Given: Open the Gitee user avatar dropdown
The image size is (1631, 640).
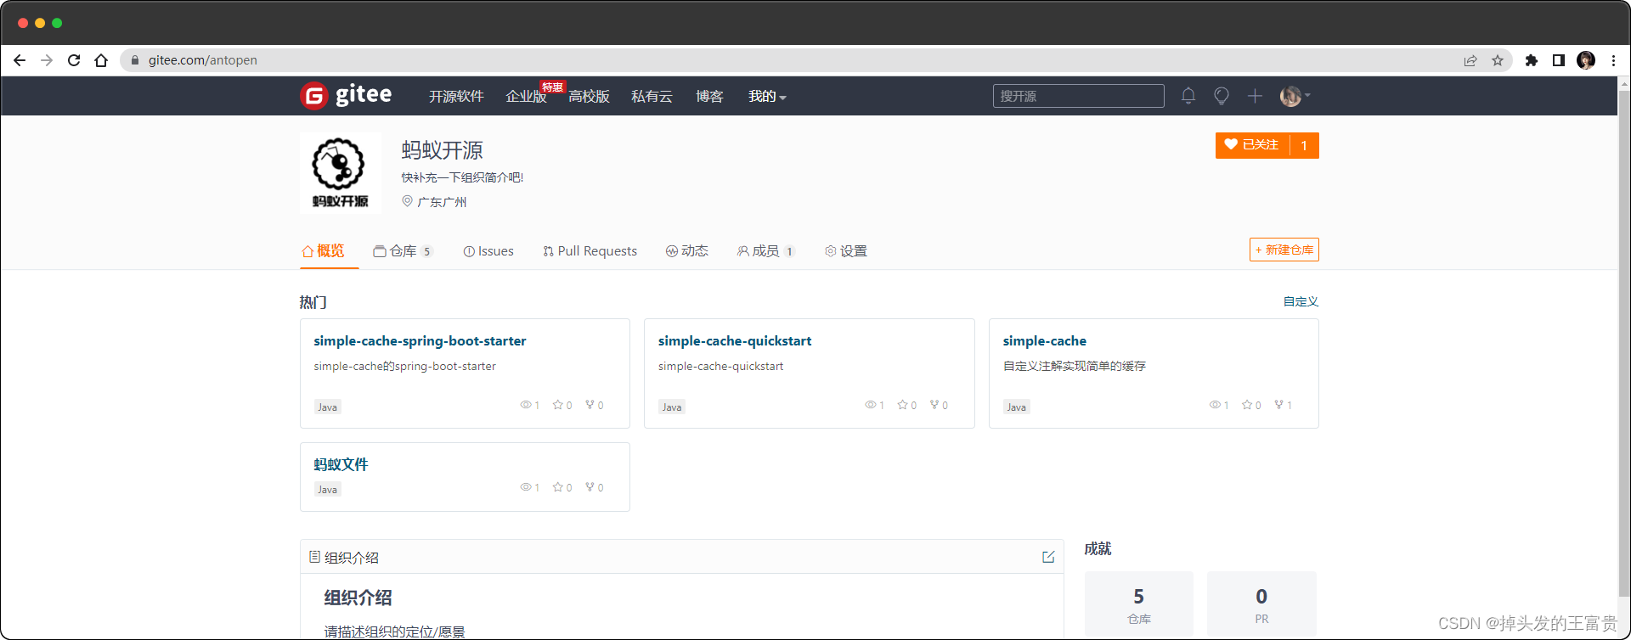Looking at the screenshot, I should point(1295,96).
